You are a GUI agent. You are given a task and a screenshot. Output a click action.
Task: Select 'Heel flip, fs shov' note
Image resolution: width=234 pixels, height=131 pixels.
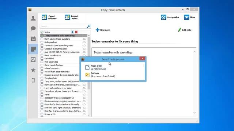point(63,111)
